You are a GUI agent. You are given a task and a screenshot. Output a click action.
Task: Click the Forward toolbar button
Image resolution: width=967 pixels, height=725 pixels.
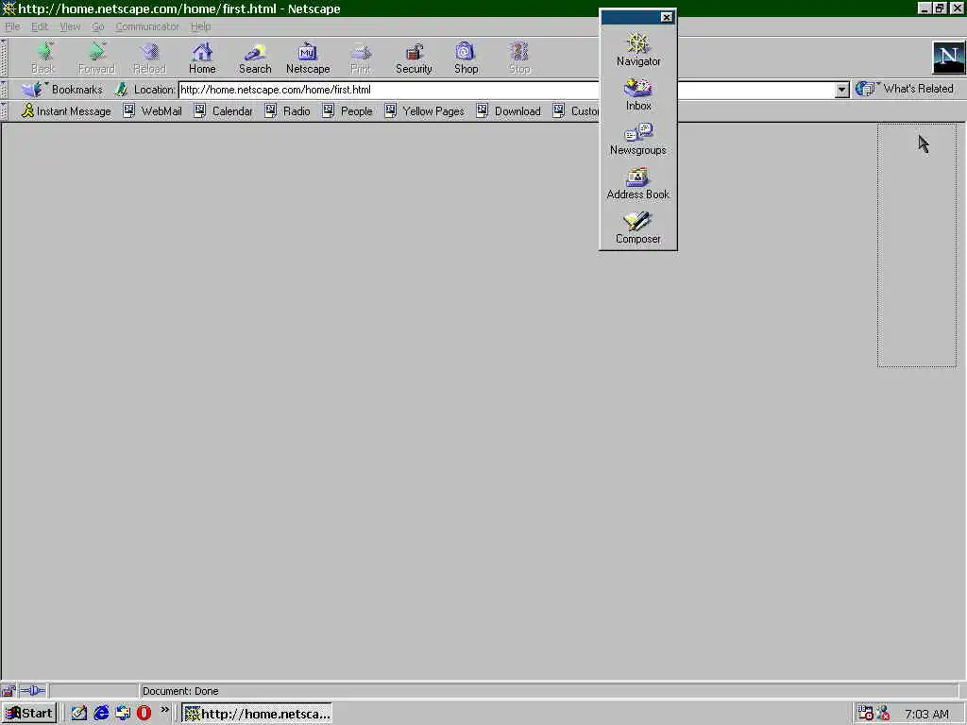[96, 58]
